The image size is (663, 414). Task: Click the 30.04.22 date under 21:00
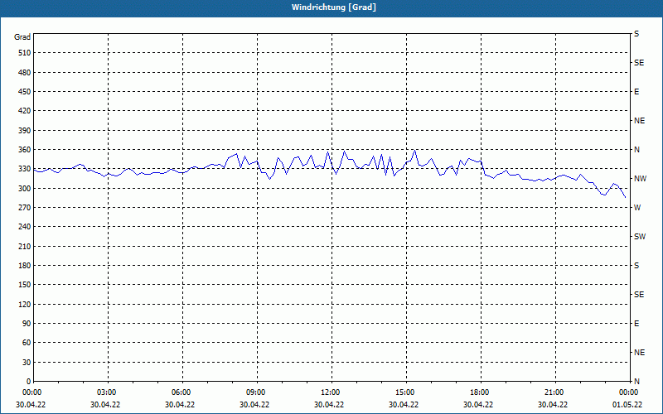coord(553,405)
